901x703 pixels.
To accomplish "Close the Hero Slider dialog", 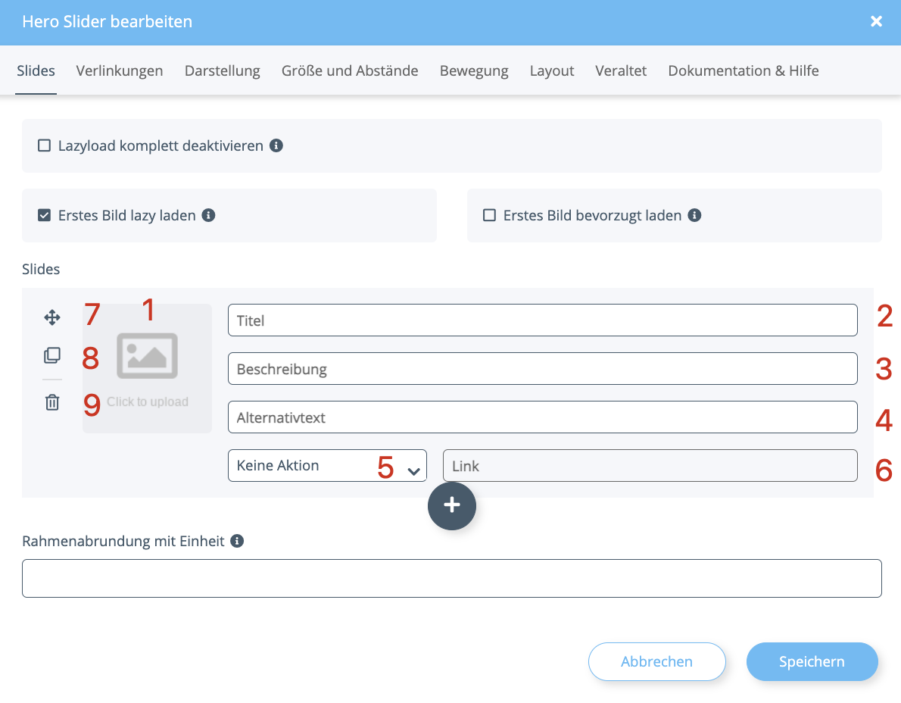I will [876, 21].
